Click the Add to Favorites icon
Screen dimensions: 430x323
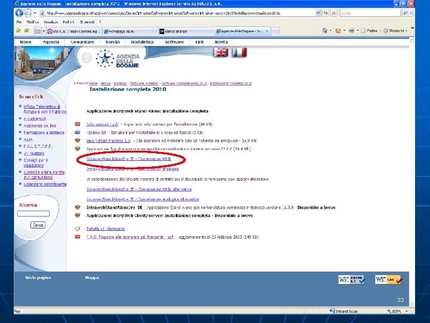coord(27,31)
